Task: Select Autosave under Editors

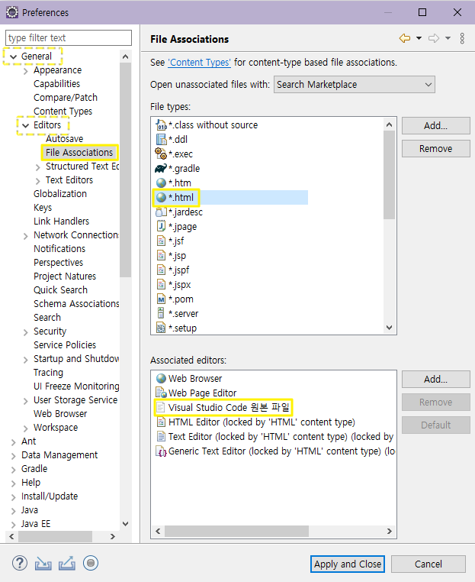Action: [65, 139]
